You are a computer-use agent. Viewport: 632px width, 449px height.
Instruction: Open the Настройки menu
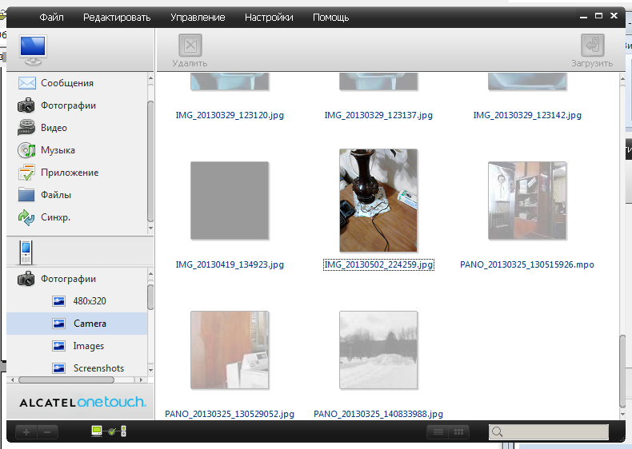click(x=269, y=18)
